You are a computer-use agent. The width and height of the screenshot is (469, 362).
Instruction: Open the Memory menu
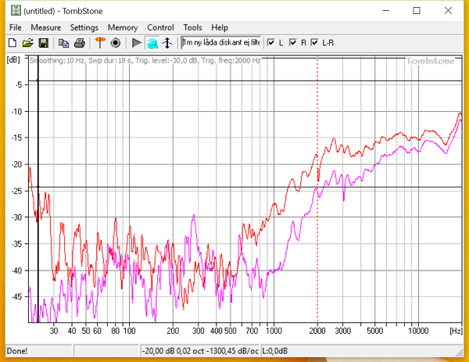[x=123, y=27]
